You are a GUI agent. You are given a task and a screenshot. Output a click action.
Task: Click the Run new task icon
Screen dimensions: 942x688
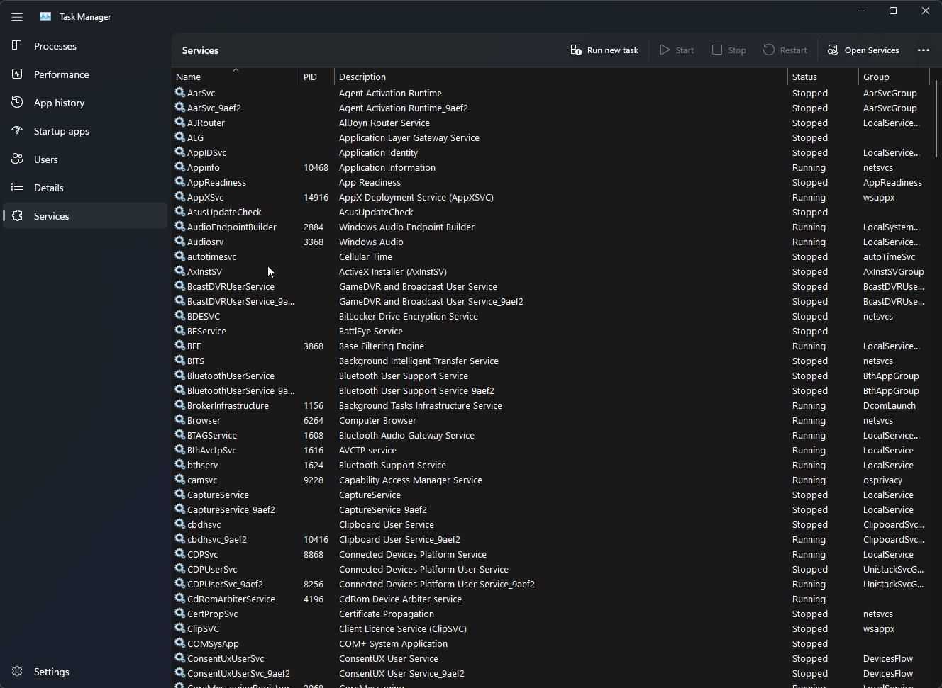coord(576,50)
